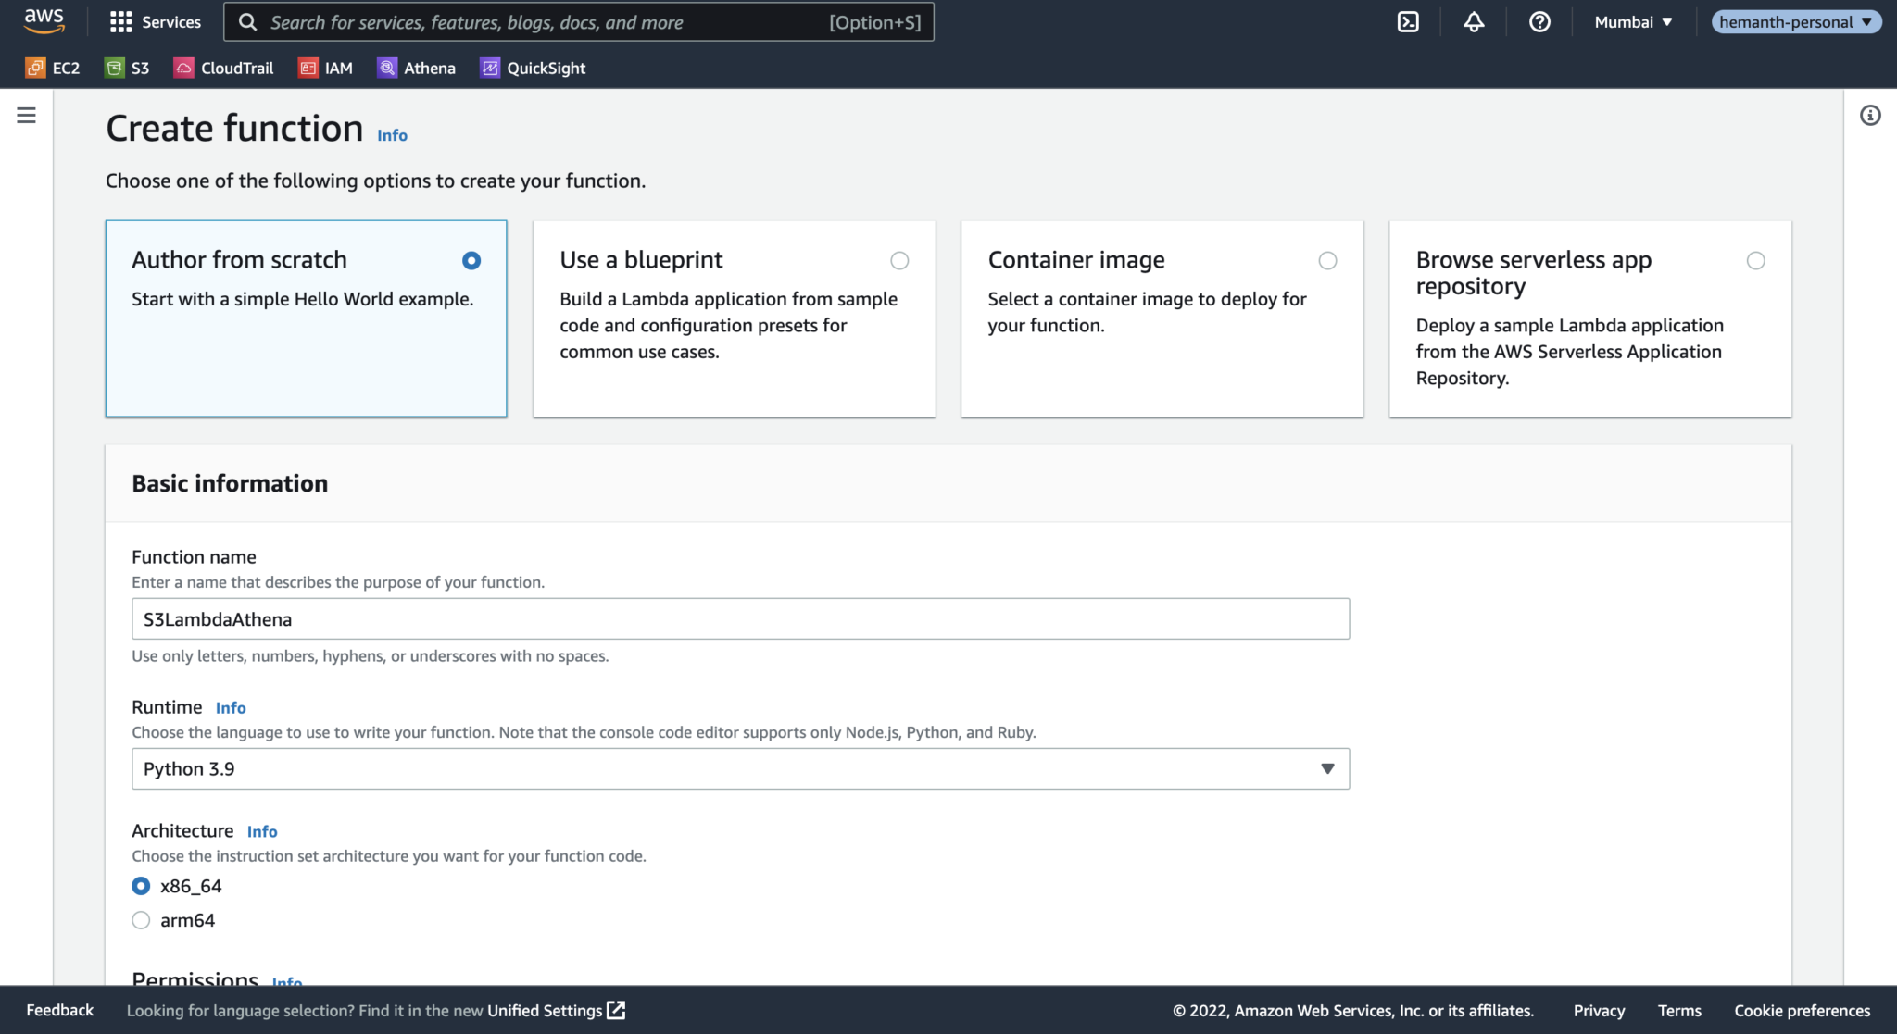1897x1034 pixels.
Task: Choose arm64 architecture
Action: coord(141,919)
